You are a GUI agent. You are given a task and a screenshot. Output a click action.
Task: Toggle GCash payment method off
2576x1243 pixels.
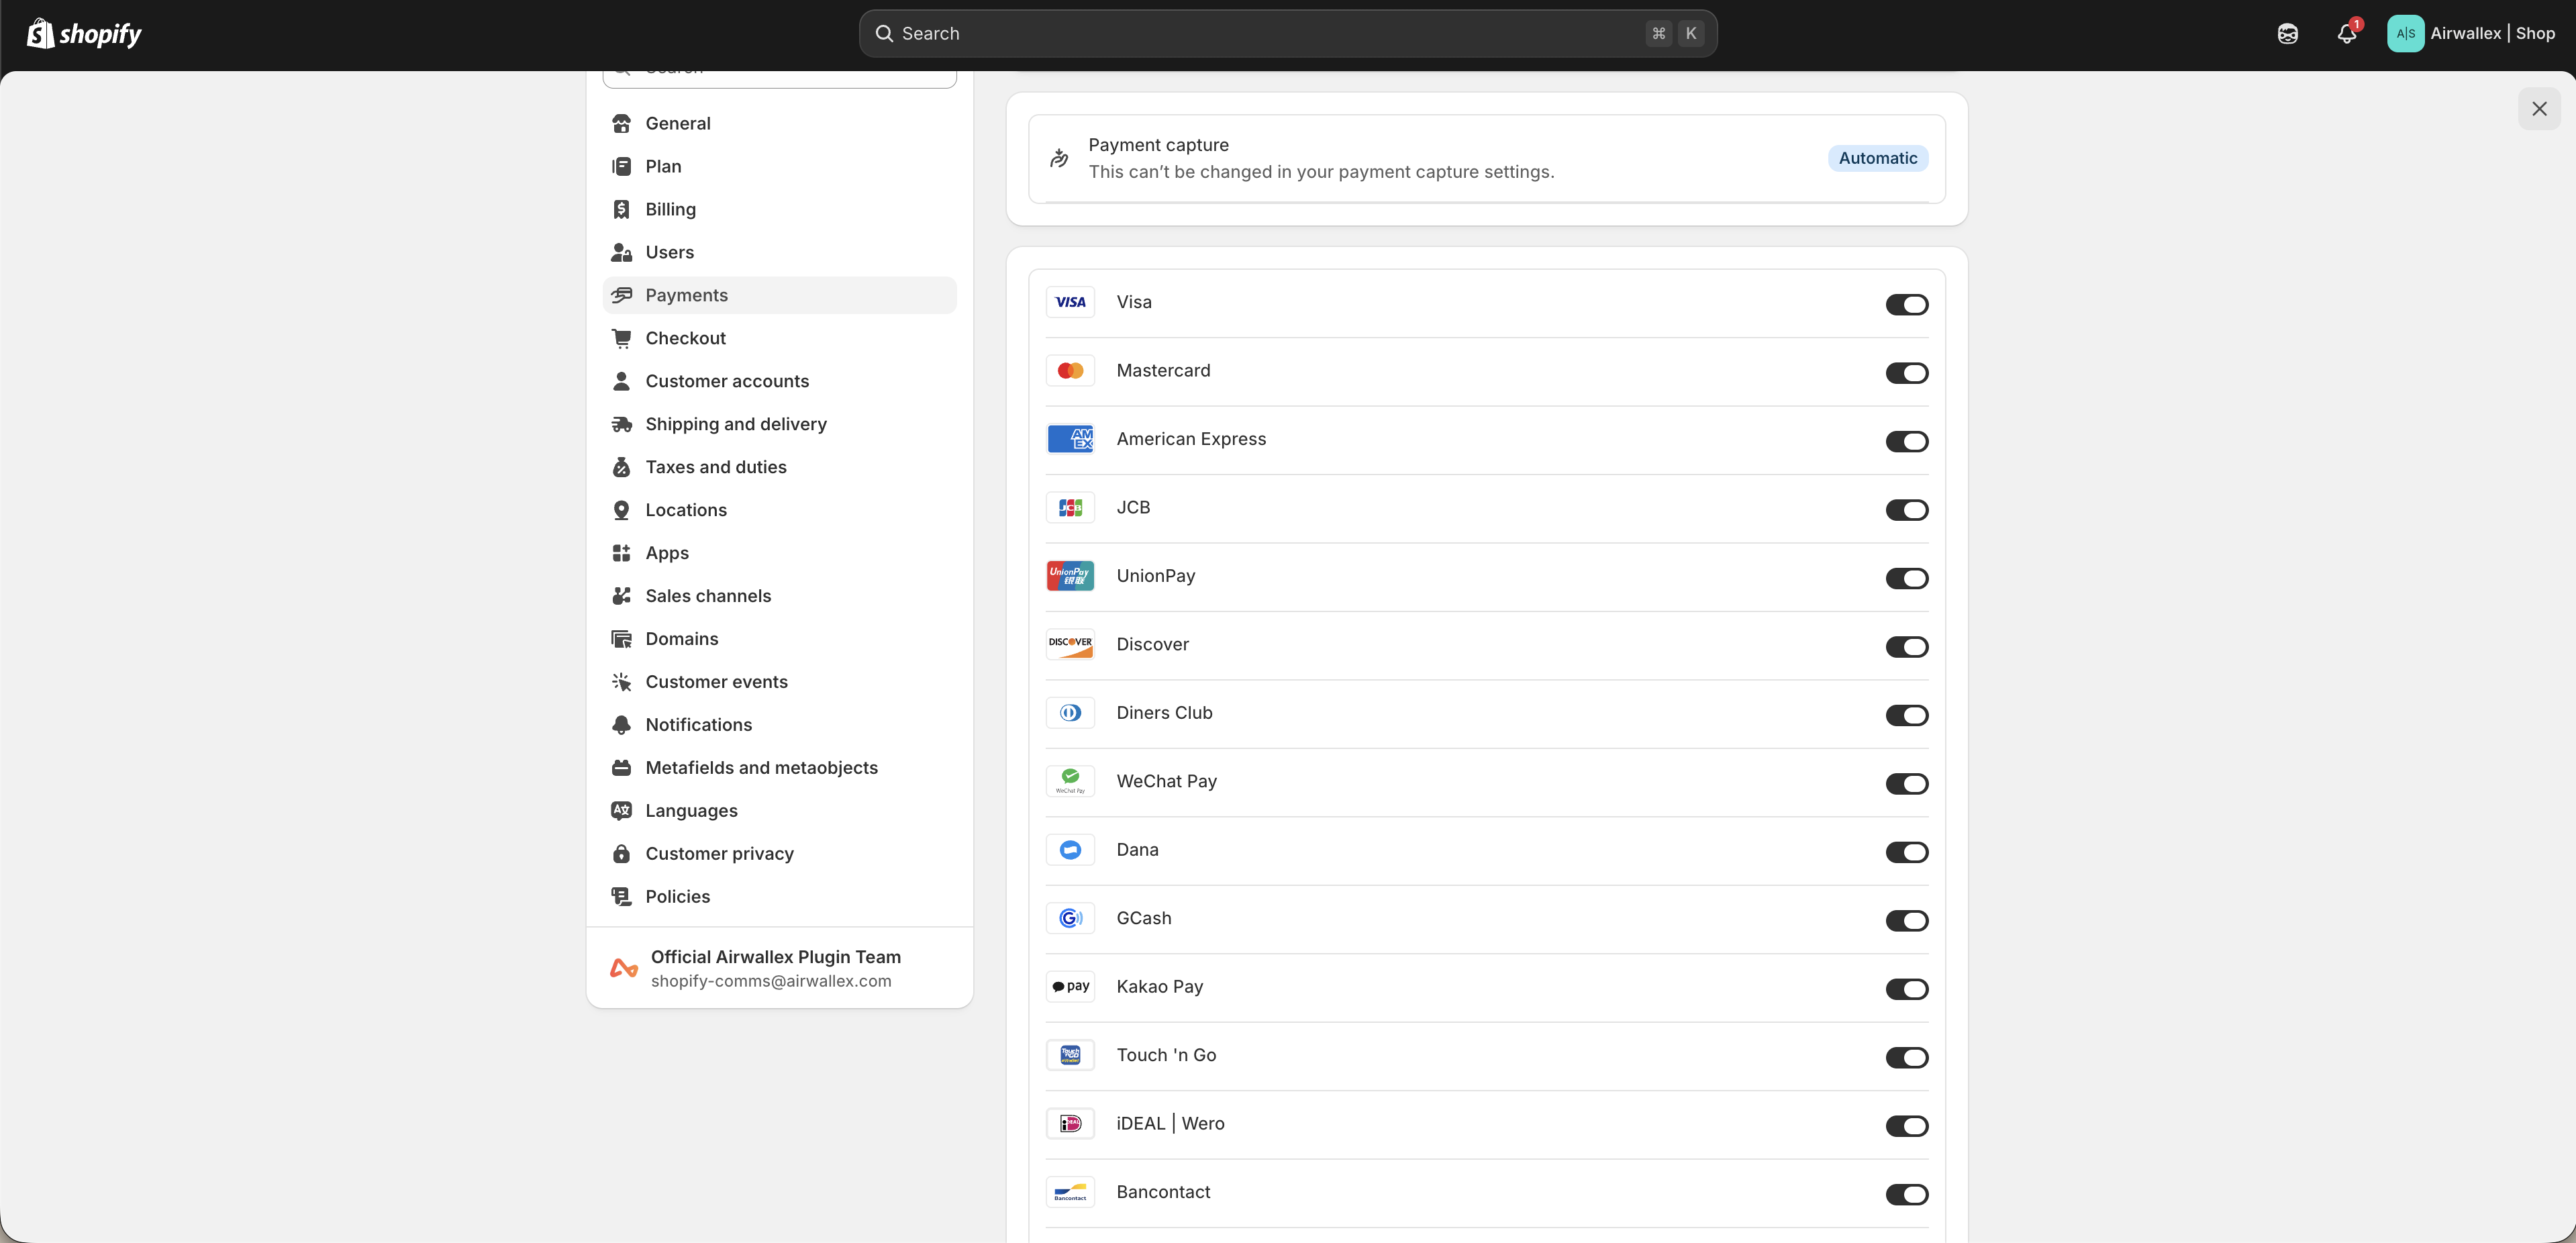(1906, 921)
